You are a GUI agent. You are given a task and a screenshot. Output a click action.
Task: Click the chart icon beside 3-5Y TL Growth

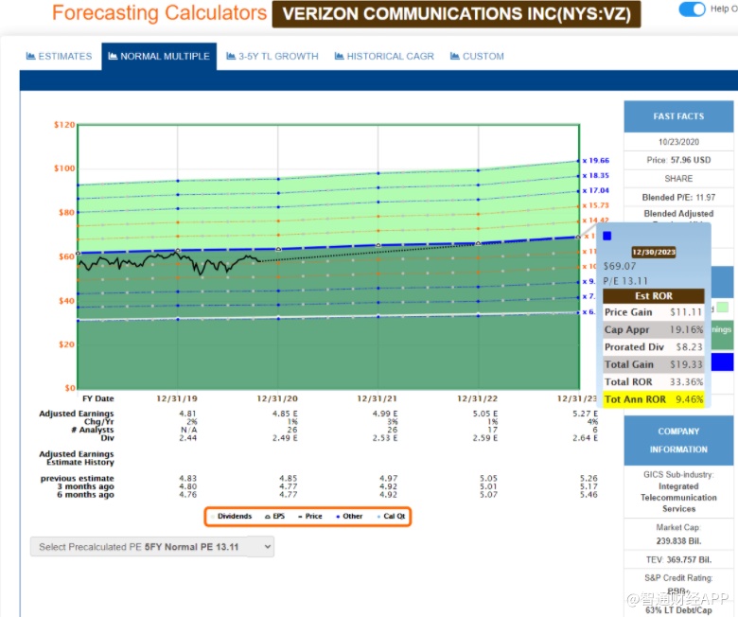pyautogui.click(x=231, y=57)
